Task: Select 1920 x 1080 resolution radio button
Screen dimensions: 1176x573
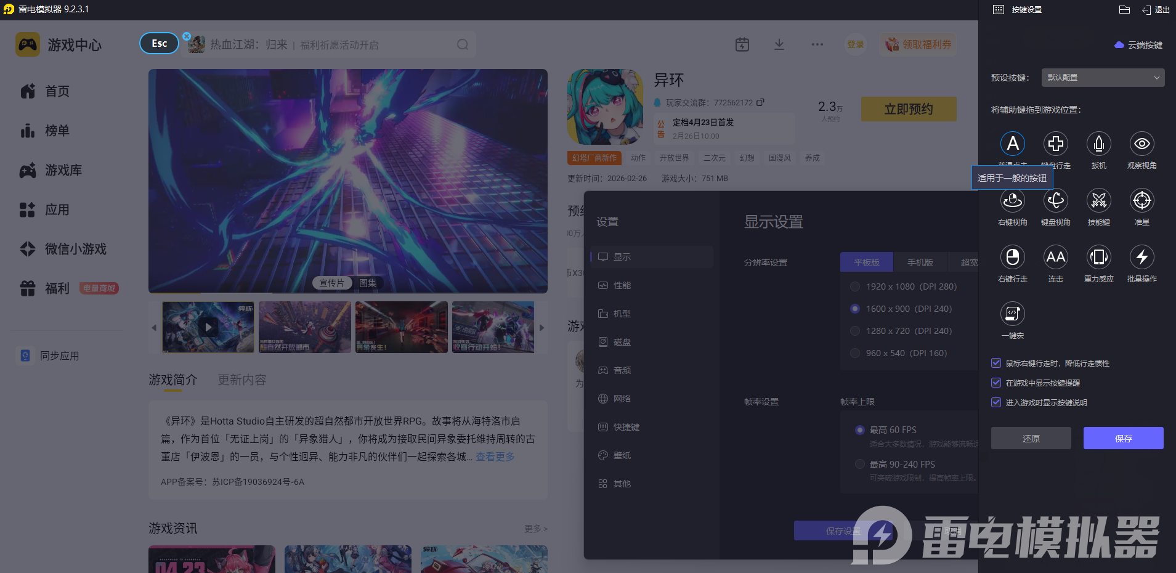Action: [x=855, y=286]
